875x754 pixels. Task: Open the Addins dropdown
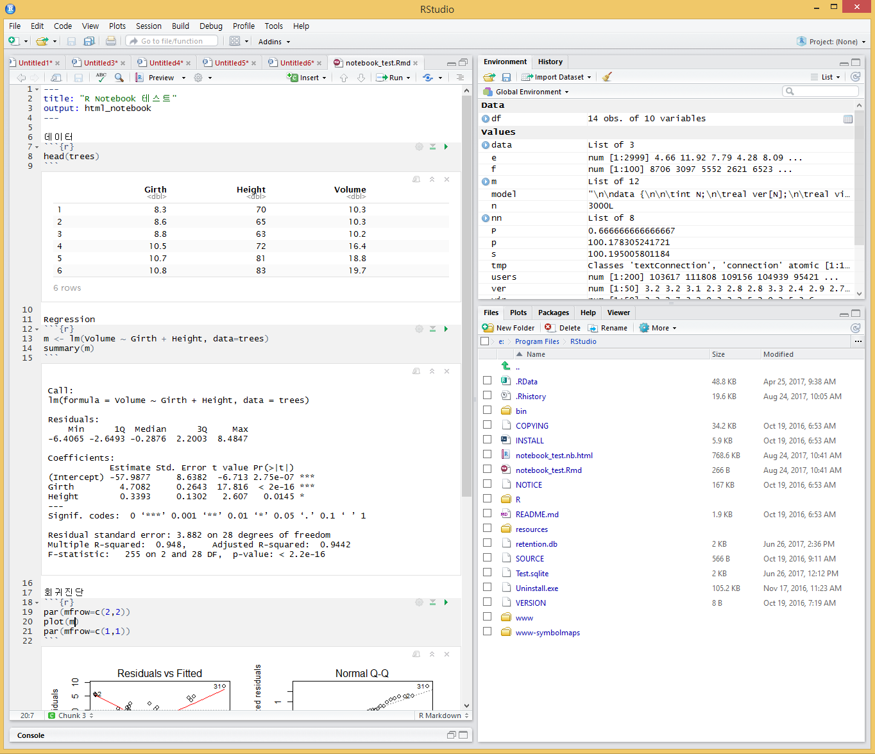(x=275, y=42)
